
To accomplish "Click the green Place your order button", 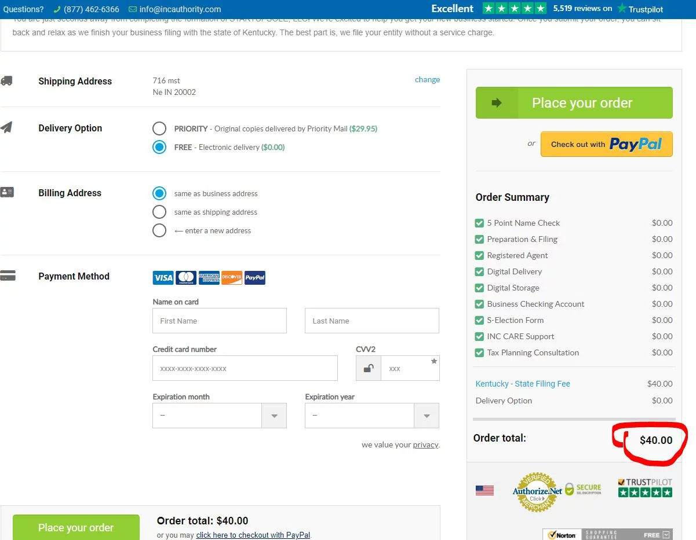I will tap(574, 103).
